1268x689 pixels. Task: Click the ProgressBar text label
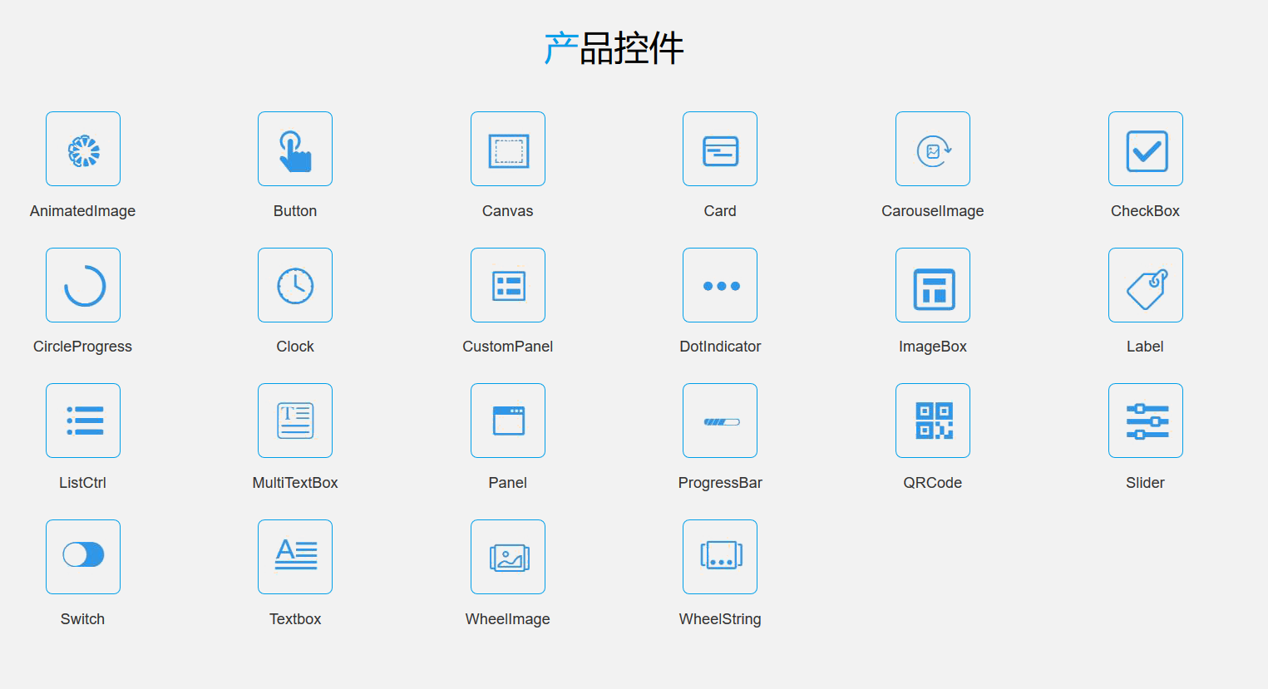click(720, 483)
